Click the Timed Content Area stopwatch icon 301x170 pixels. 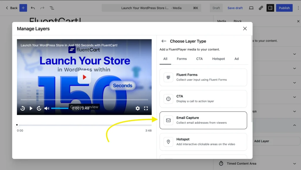click(x=221, y=164)
